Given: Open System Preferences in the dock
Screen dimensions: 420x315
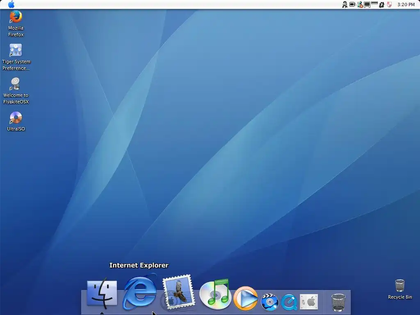Looking at the screenshot, I should click(x=309, y=302).
